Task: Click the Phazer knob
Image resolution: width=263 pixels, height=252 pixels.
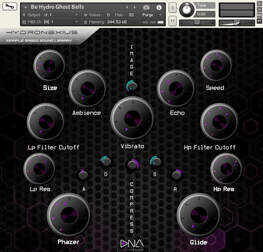Action: coord(69,215)
